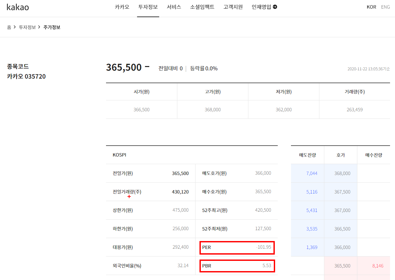Click the 외국인비율(%) row label

[127, 266]
